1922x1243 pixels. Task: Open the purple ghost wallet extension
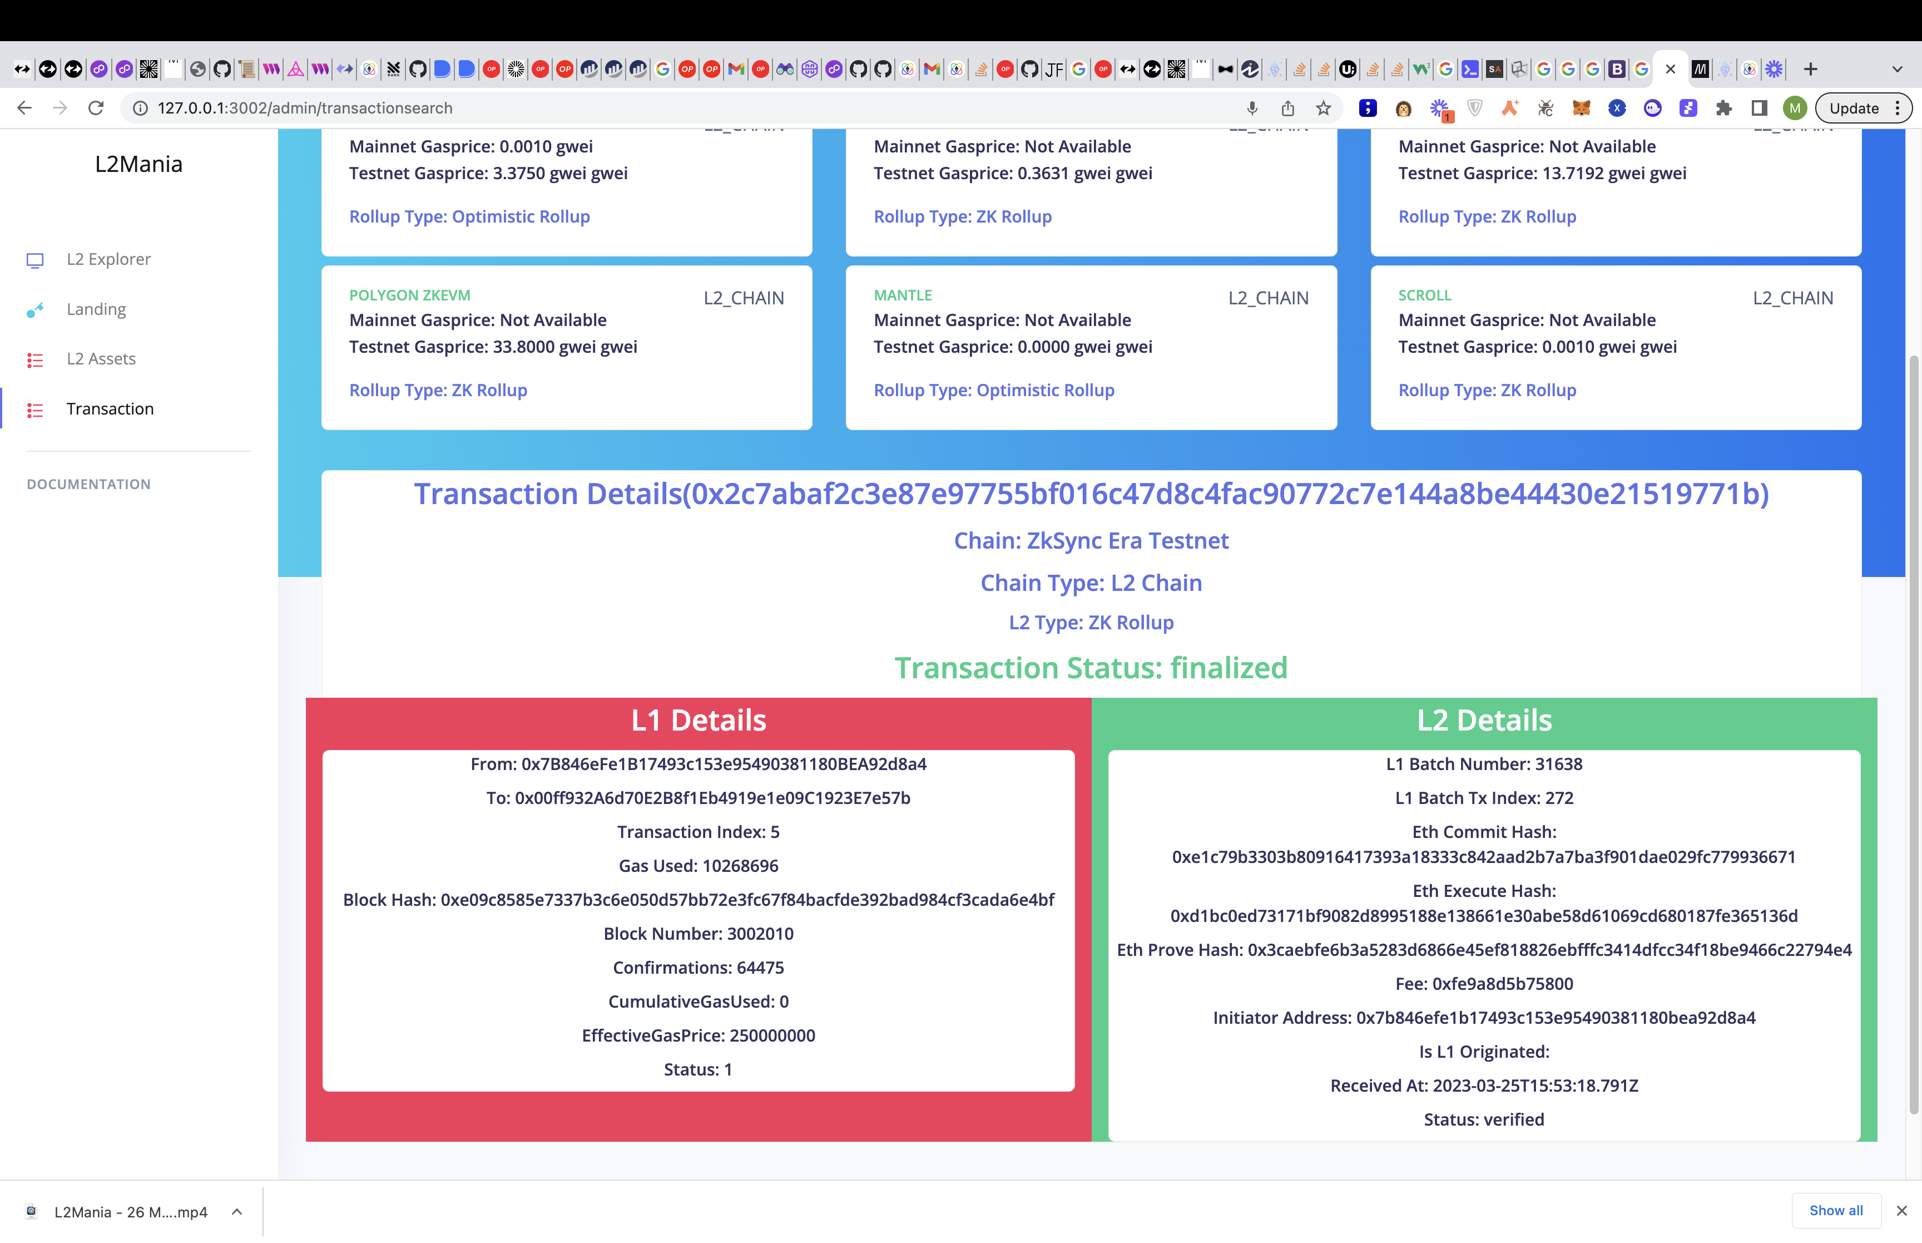(x=1653, y=108)
